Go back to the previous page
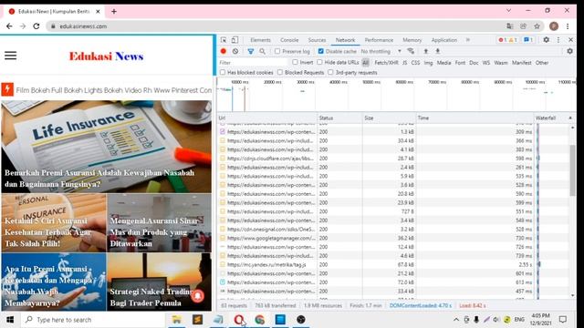Viewport: 584px width, 328px height. pos(9,26)
